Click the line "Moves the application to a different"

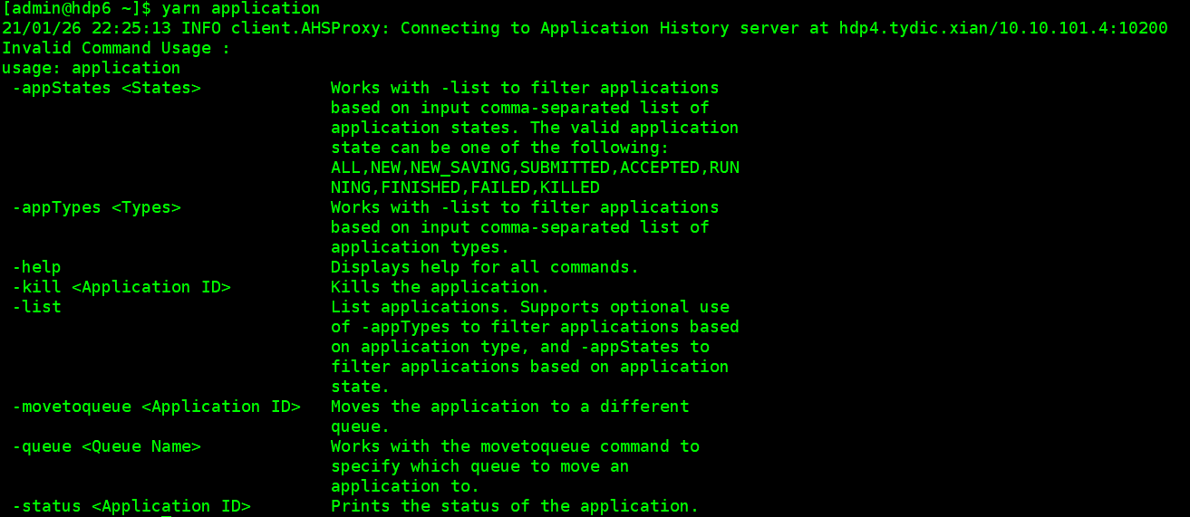pos(510,407)
